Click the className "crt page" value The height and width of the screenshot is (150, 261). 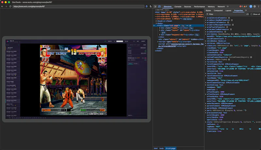point(223,48)
